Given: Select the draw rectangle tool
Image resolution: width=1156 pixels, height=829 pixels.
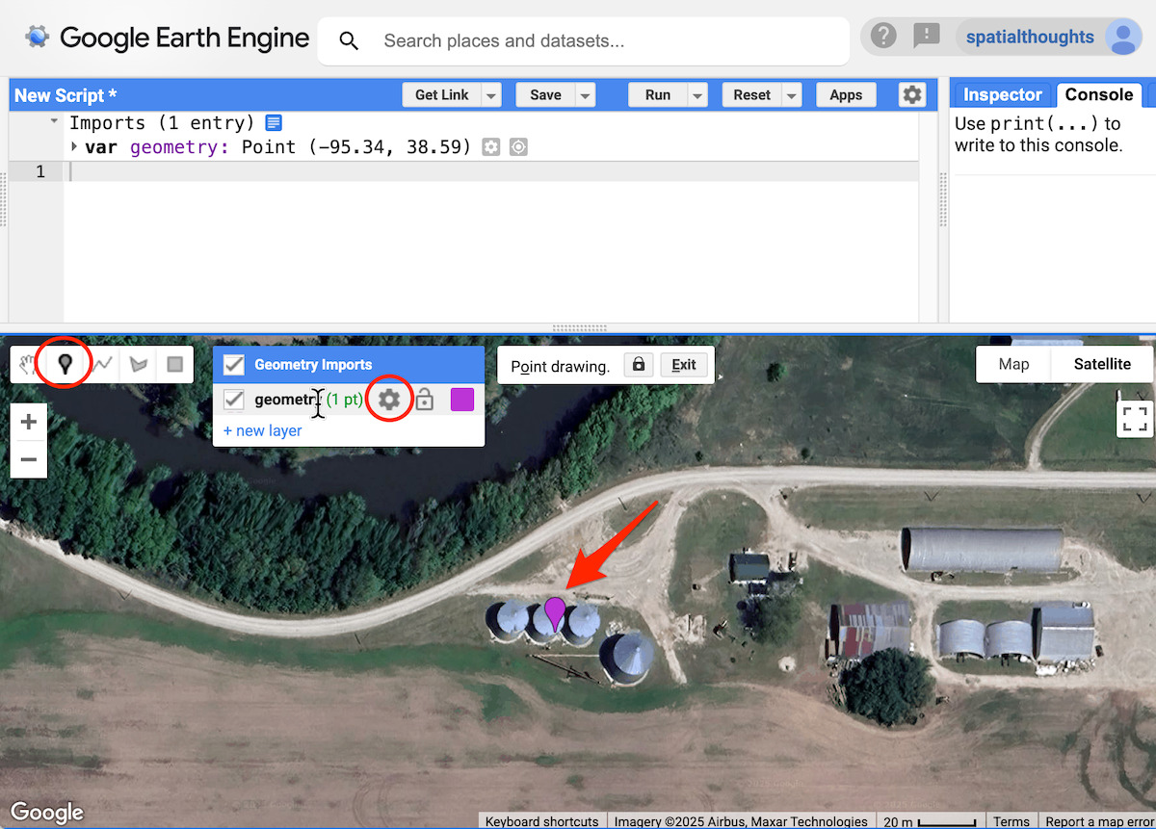Looking at the screenshot, I should tap(174, 365).
